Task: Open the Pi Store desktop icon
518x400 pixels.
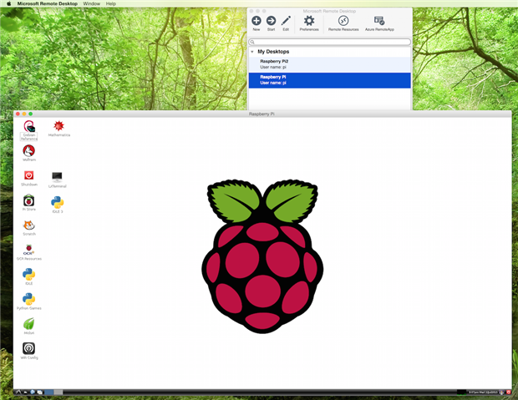Action: click(x=28, y=200)
